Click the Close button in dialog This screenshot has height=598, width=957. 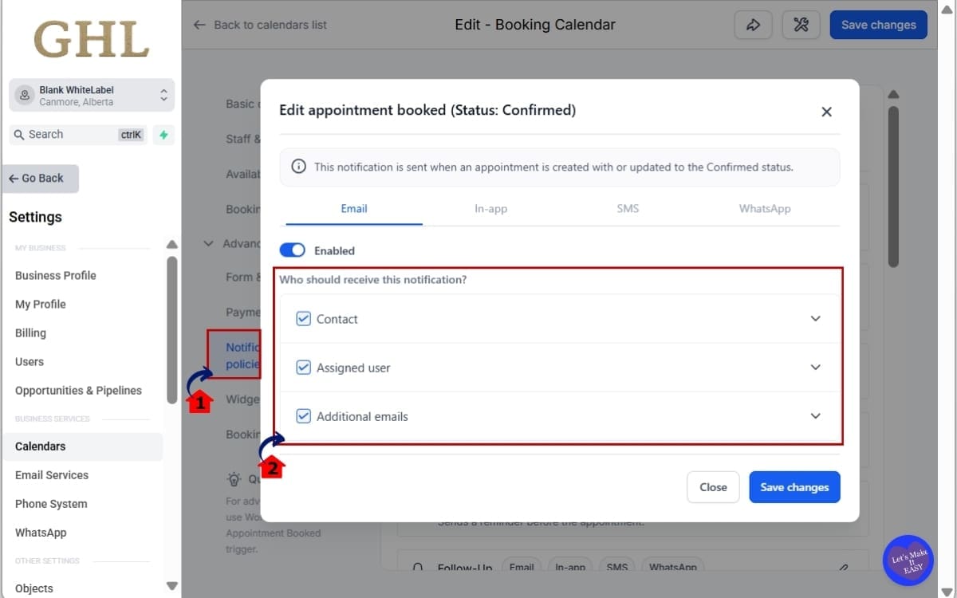coord(713,487)
